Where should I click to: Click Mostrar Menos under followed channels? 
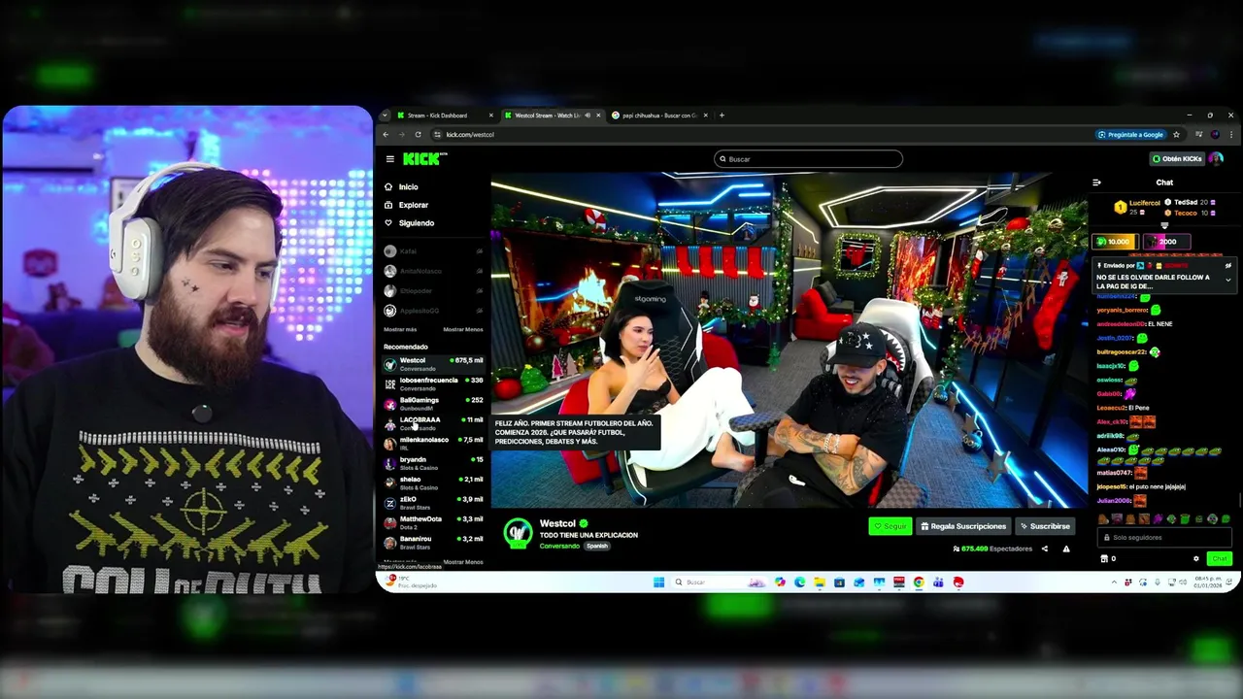pyautogui.click(x=462, y=329)
